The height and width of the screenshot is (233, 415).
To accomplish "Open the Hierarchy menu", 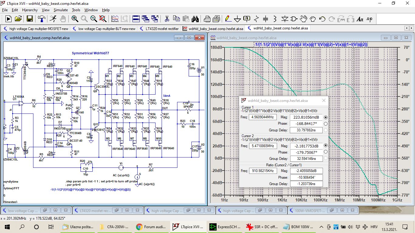I will point(30,10).
